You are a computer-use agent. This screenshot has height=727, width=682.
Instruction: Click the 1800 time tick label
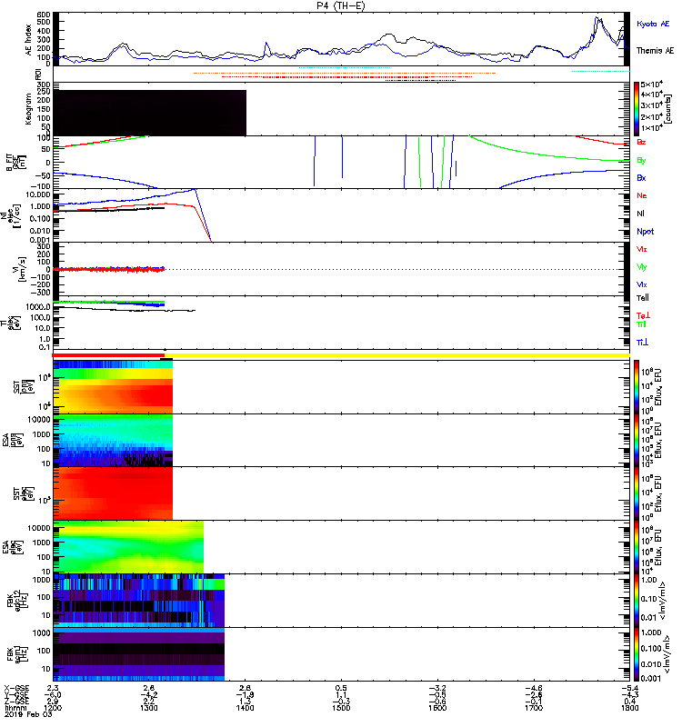(x=629, y=708)
